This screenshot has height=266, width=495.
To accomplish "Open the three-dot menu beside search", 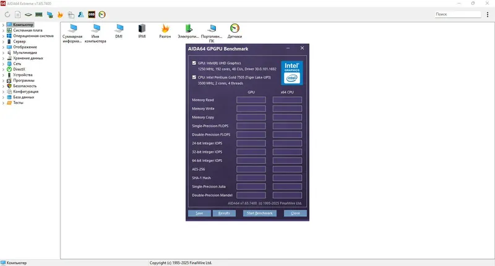I will [x=488, y=14].
